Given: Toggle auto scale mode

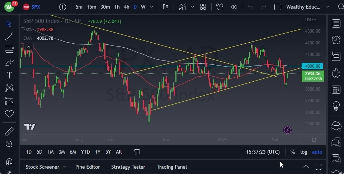Looking at the screenshot, I should [x=317, y=152].
